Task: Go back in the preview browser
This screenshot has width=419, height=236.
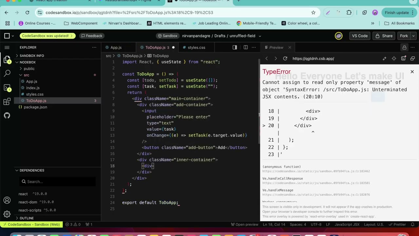Action: (x=266, y=59)
